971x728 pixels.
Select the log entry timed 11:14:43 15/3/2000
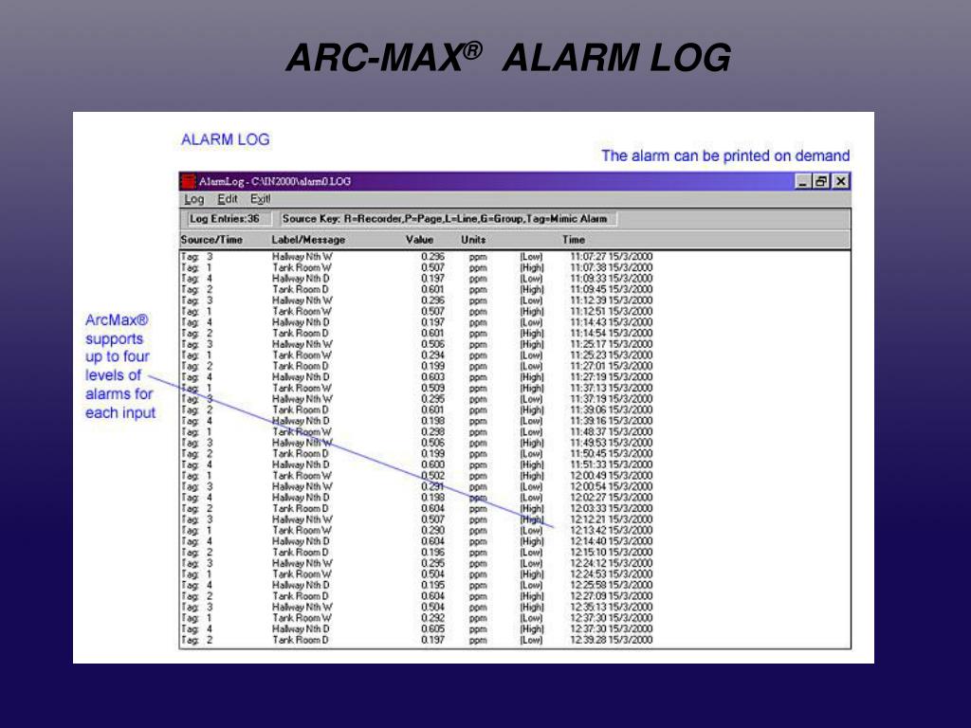coord(416,322)
